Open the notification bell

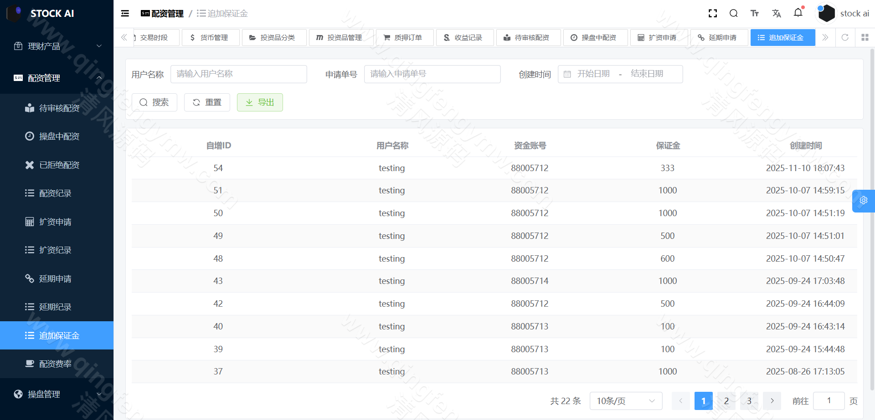coord(798,13)
